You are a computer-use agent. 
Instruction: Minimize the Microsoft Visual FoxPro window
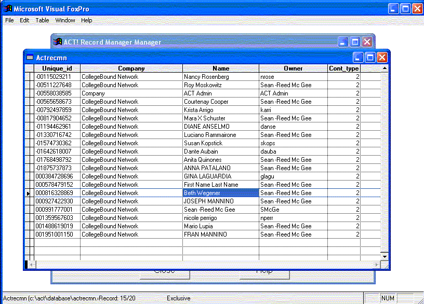pos(393,9)
